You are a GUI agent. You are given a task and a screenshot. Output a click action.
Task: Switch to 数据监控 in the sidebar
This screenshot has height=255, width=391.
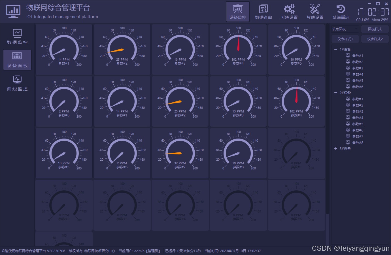coord(17,37)
